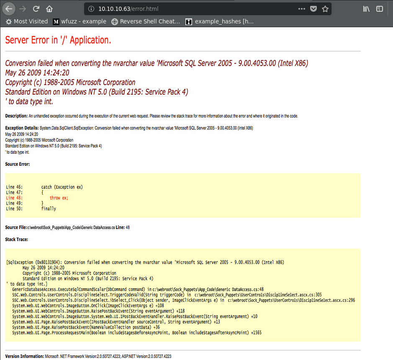Open the Reverse Shell Cheat bookmark
The height and width of the screenshot is (360, 393).
[146, 21]
